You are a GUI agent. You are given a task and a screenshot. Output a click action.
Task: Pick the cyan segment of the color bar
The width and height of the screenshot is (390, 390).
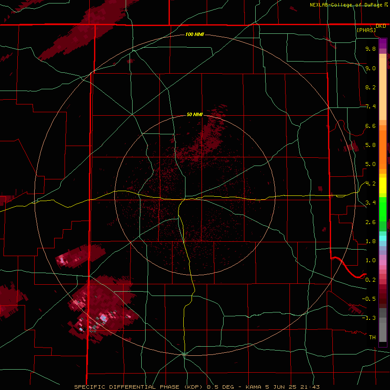point(383,238)
